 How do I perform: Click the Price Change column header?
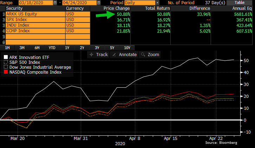[x=117, y=8]
